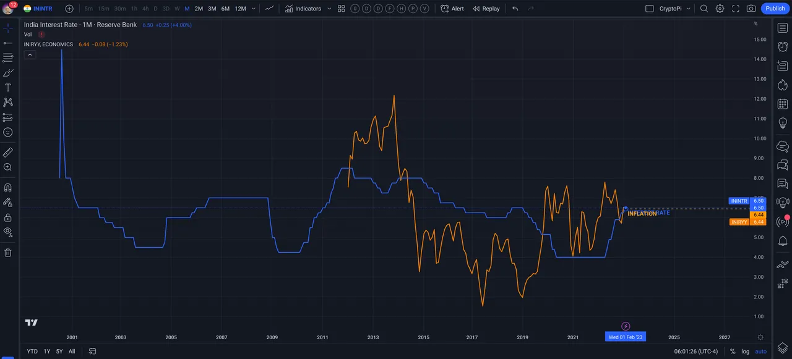Switch to the 5m timeframe
This screenshot has width=792, height=359.
click(x=88, y=9)
